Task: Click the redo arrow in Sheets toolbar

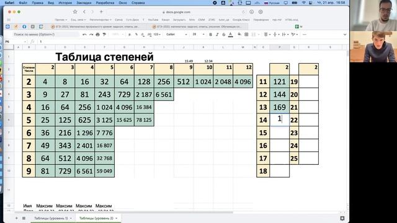Action: tap(91, 35)
